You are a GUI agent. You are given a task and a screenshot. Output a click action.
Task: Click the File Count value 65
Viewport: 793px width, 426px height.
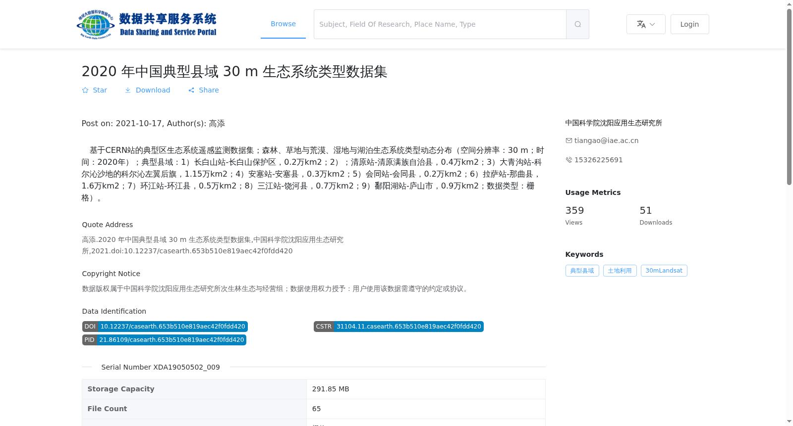point(316,409)
